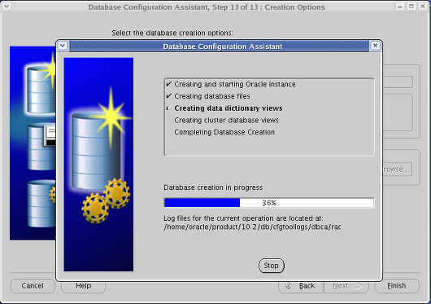Close the main Step 13 wizard window
431x304 pixels.
pos(423,6)
